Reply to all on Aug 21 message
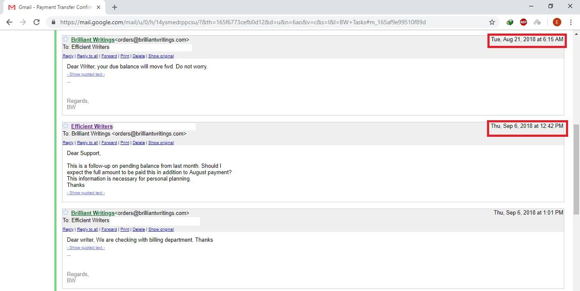Image resolution: width=580 pixels, height=291 pixels. click(x=87, y=56)
